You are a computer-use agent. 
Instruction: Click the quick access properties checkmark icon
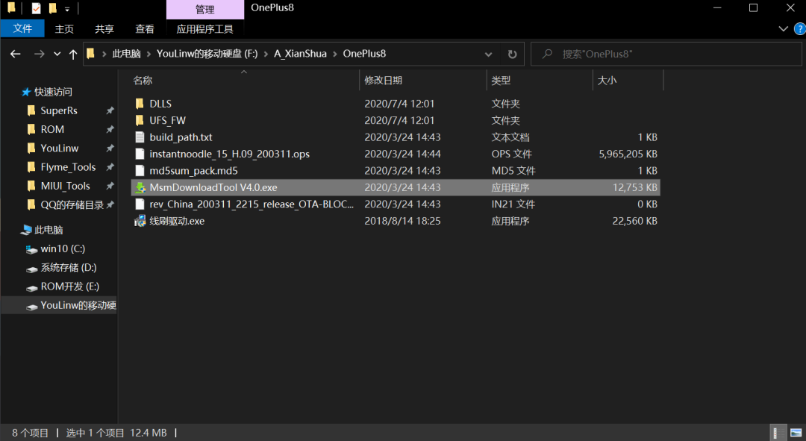click(x=36, y=8)
